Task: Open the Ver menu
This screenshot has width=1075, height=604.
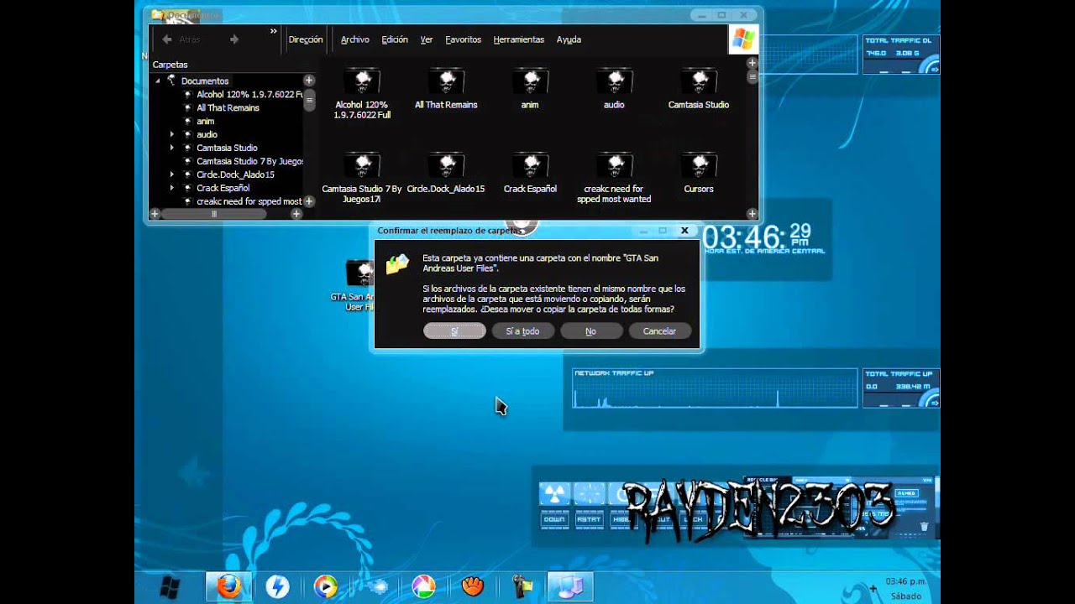Action: click(x=427, y=39)
